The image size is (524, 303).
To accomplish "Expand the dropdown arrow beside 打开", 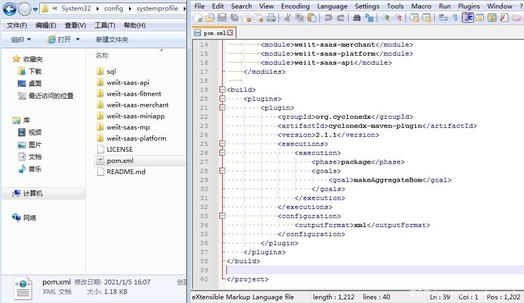I will (x=78, y=40).
